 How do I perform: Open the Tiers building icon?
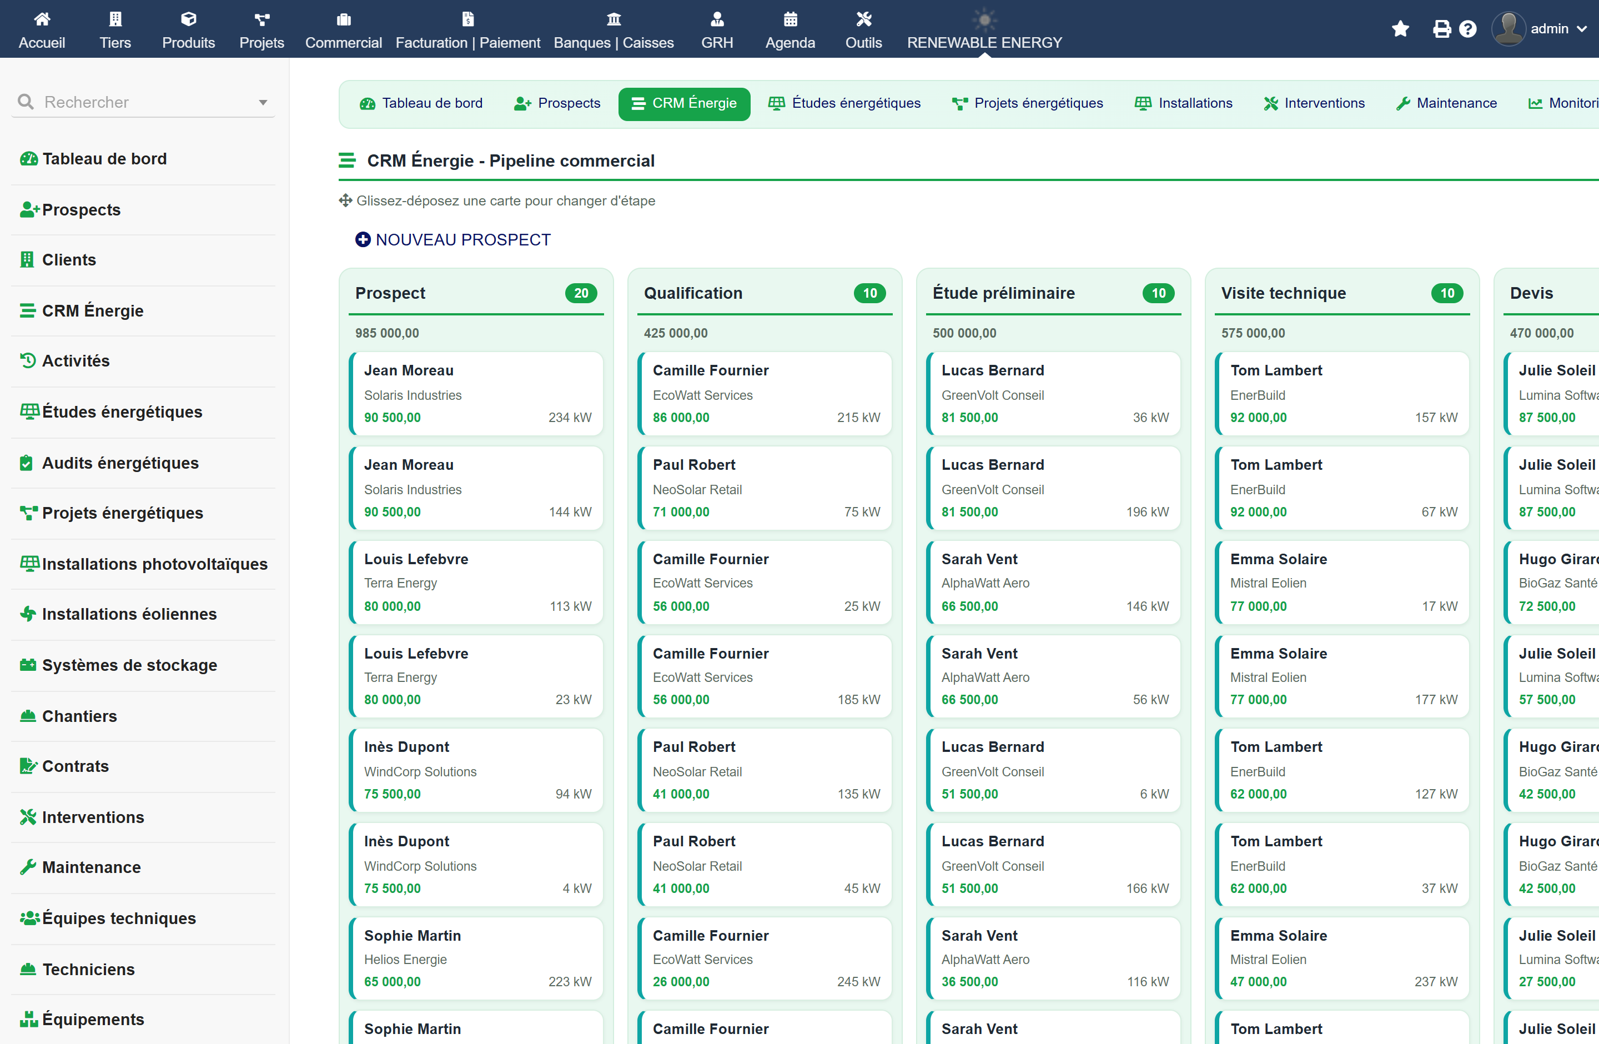tap(115, 19)
